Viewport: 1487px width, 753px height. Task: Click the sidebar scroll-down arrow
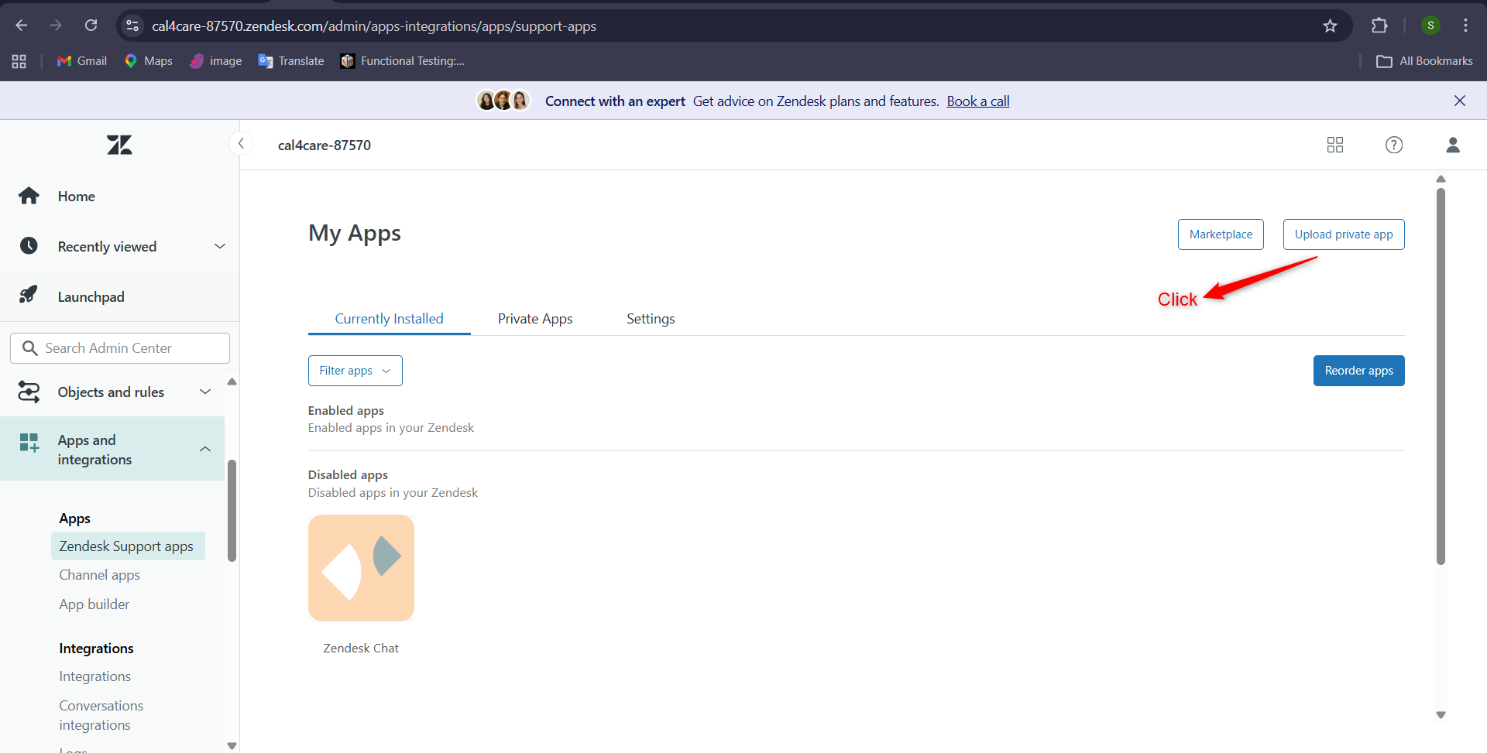232,745
